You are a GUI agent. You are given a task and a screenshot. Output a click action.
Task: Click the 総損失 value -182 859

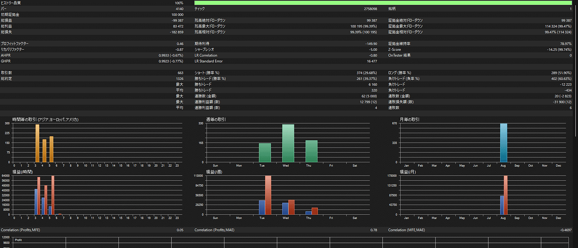(x=176, y=32)
